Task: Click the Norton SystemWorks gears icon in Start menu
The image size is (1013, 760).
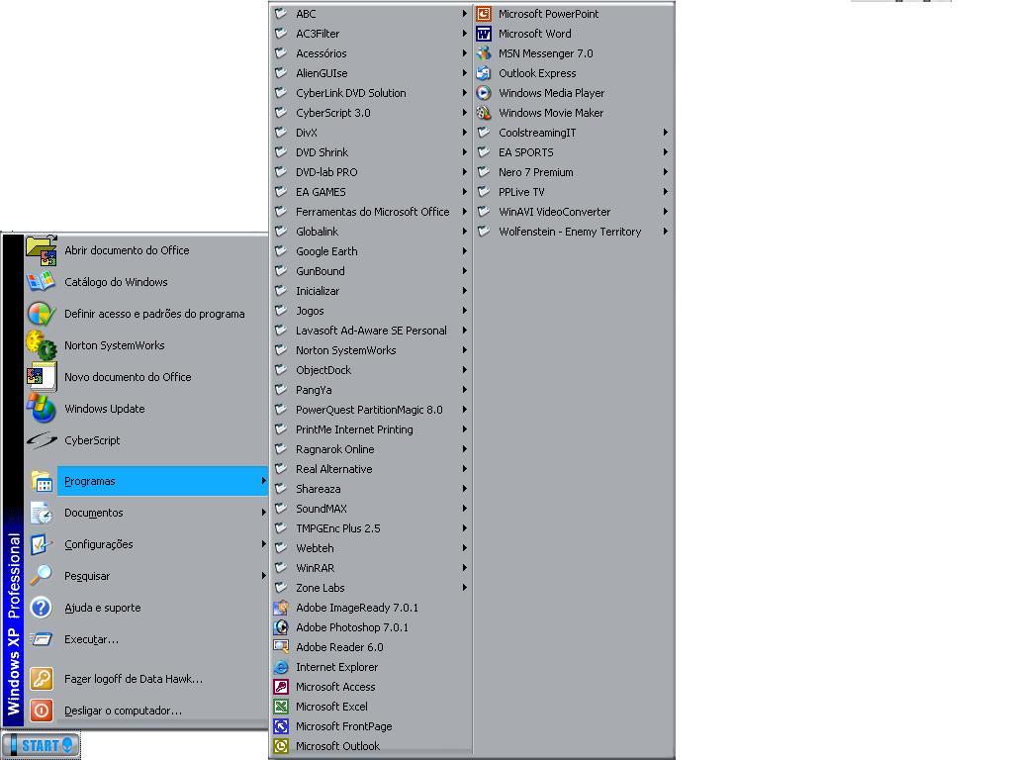Action: pyautogui.click(x=42, y=345)
